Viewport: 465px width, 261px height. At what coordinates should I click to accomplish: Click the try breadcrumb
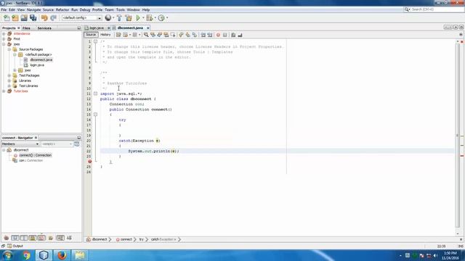pyautogui.click(x=142, y=239)
